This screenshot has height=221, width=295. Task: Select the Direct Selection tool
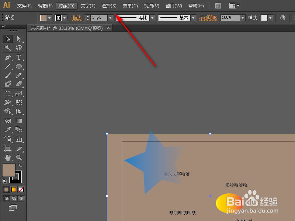19,39
